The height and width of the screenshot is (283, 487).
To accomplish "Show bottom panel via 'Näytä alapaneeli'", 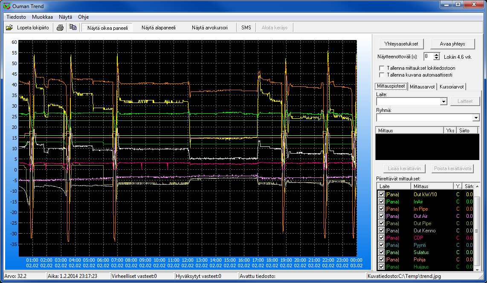I will click(159, 28).
